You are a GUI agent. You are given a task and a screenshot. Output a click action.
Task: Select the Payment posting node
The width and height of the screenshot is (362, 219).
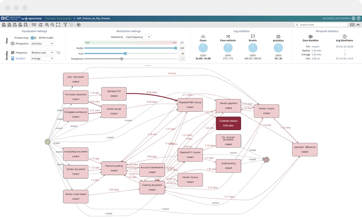(x=114, y=168)
